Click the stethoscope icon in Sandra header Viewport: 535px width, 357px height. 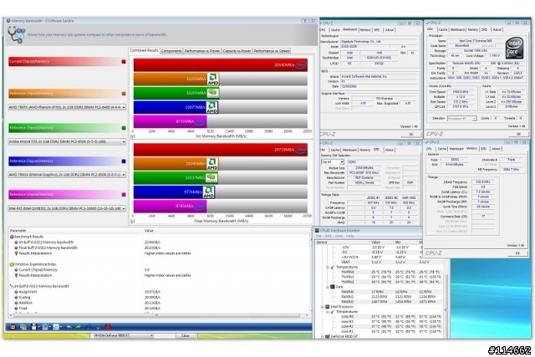16,34
